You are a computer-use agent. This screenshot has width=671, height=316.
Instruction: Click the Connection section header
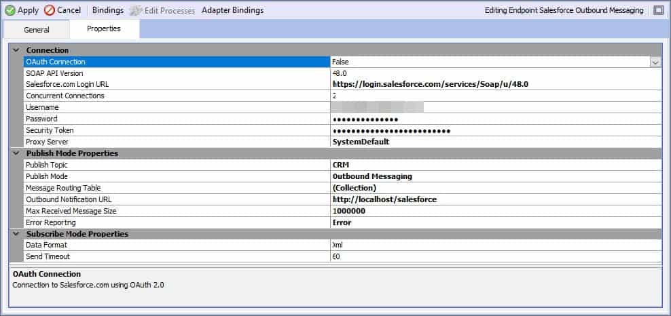[x=48, y=50]
